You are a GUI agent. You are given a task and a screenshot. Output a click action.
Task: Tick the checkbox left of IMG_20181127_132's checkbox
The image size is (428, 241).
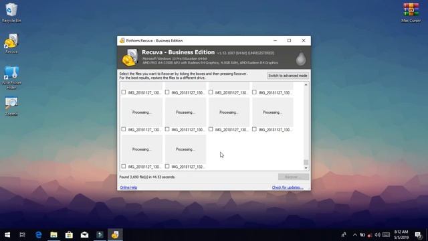pos(124,166)
